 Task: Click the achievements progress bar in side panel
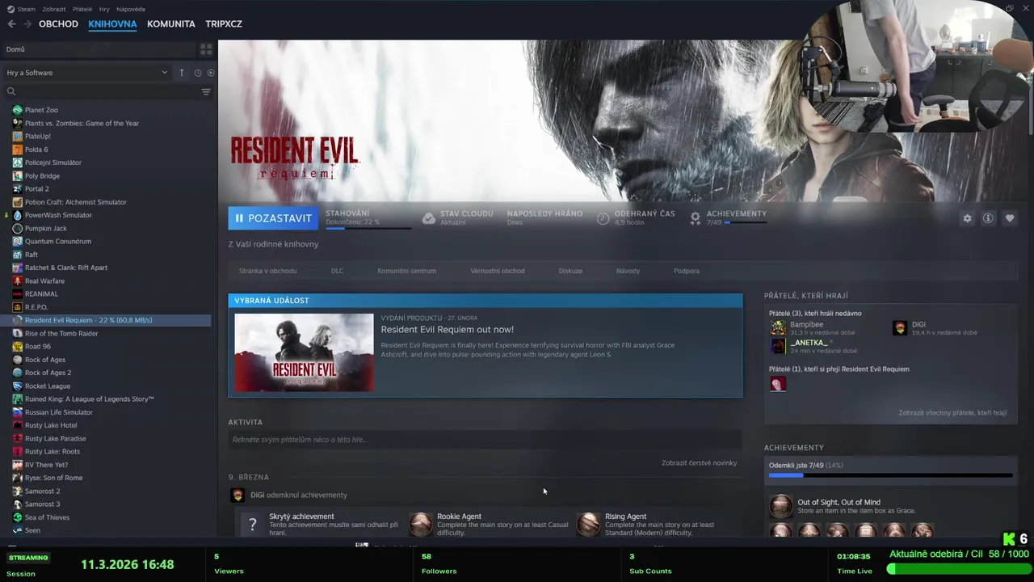(890, 475)
